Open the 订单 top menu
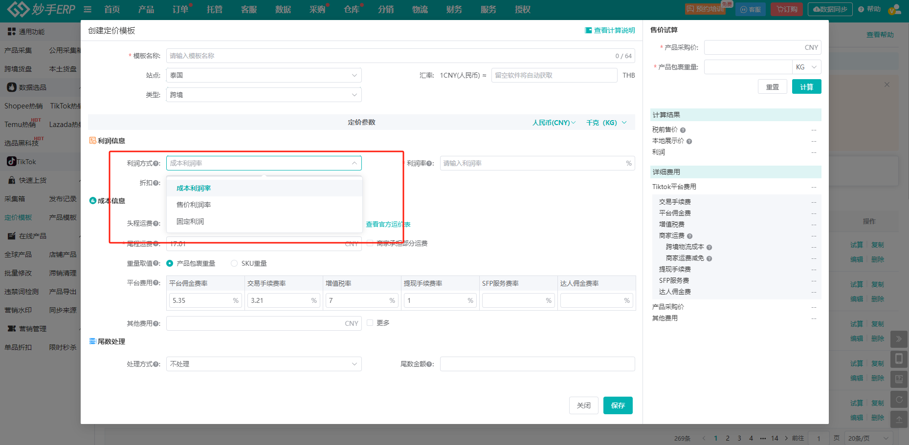This screenshot has width=909, height=445. point(180,9)
